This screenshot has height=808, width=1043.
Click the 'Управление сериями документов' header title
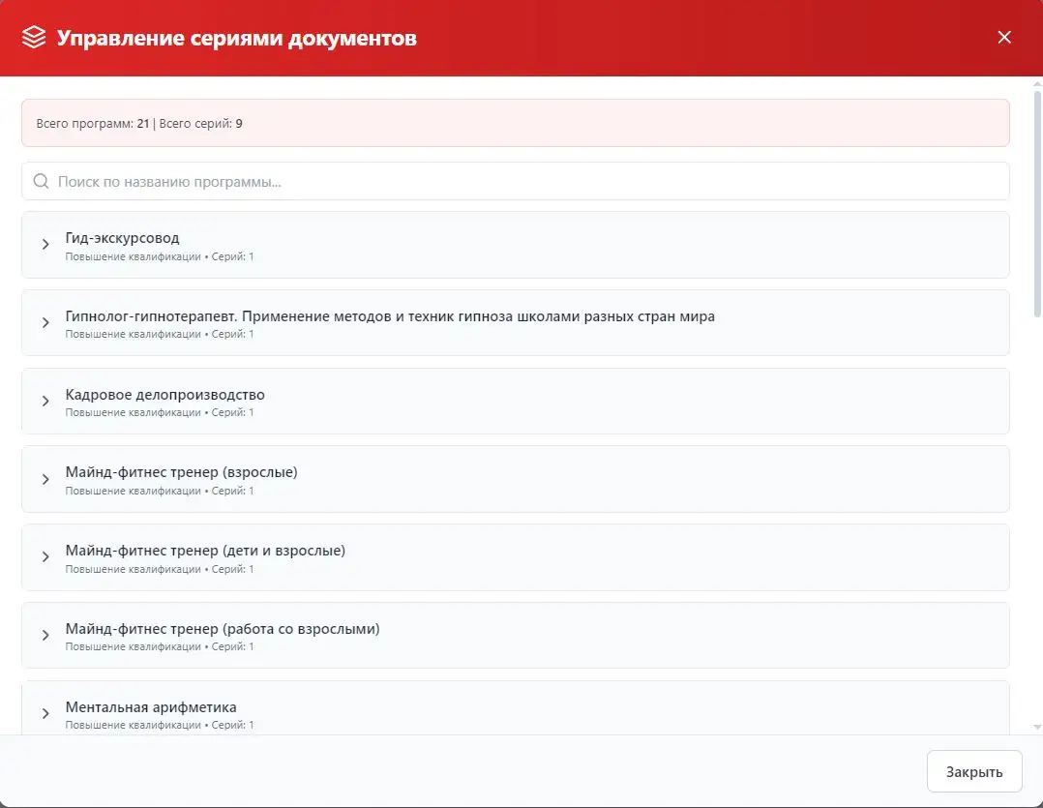[x=237, y=38]
